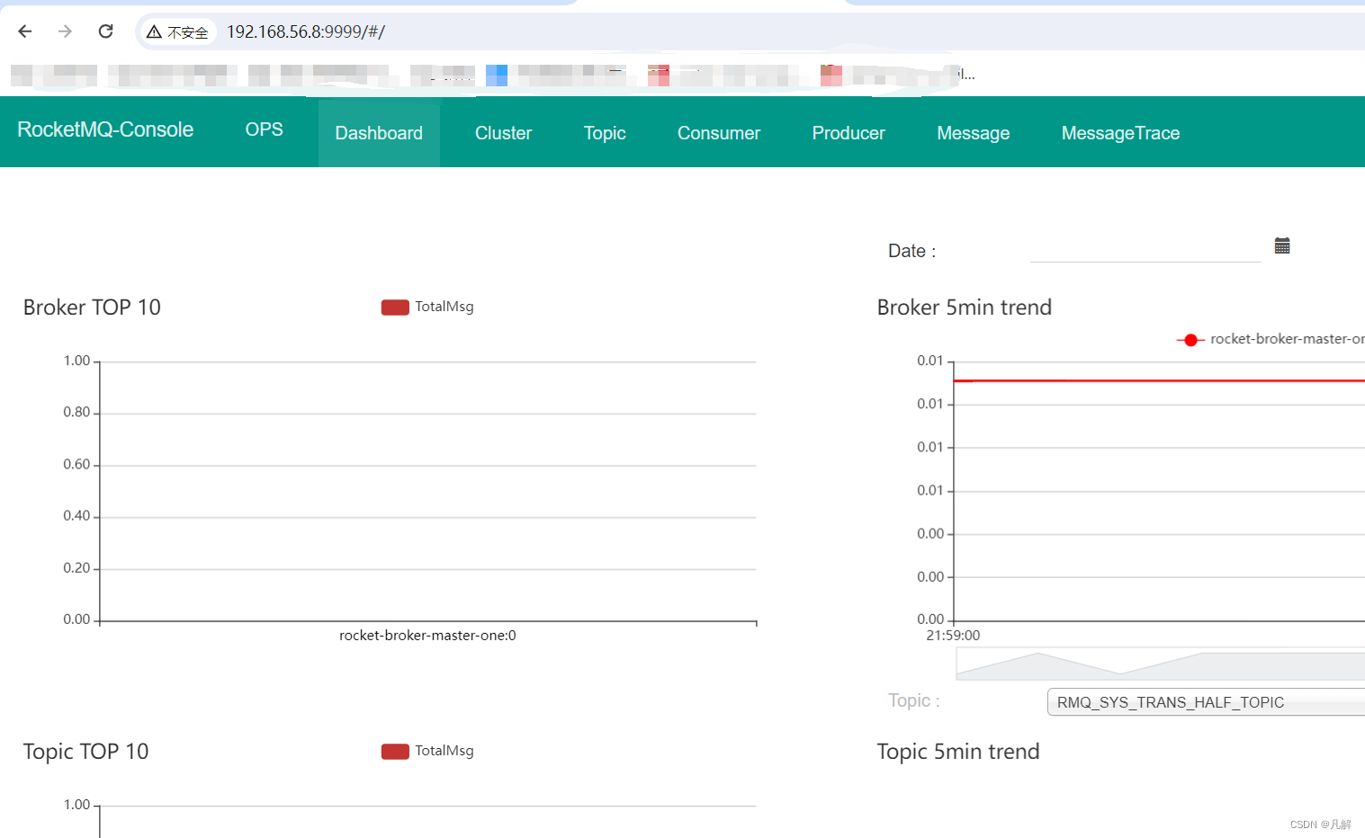Click the Broker TOP 10 heading
1365x838 pixels.
click(92, 308)
